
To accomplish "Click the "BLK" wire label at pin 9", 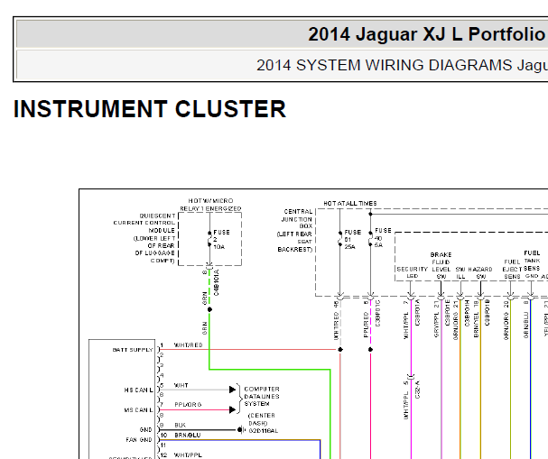I will (x=180, y=425).
